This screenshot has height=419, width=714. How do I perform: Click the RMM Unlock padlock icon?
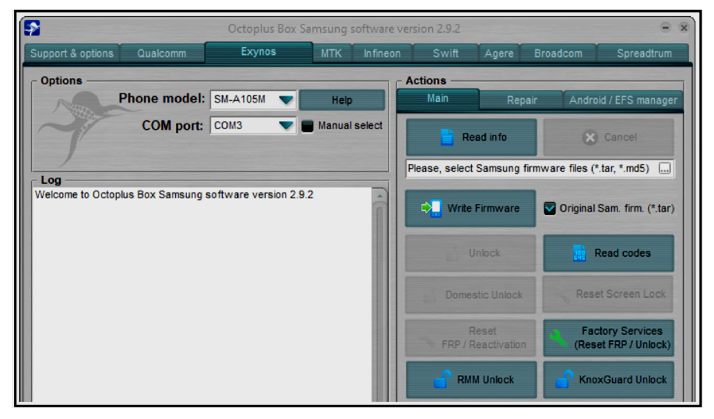(442, 379)
